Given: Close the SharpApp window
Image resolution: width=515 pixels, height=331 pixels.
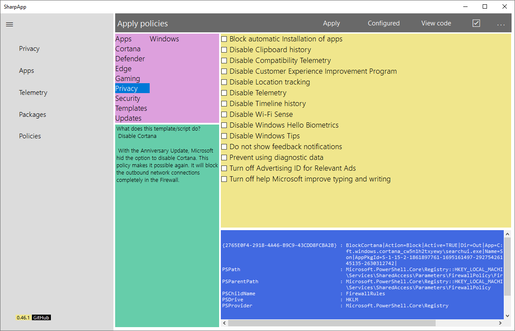Looking at the screenshot, I should point(505,6).
